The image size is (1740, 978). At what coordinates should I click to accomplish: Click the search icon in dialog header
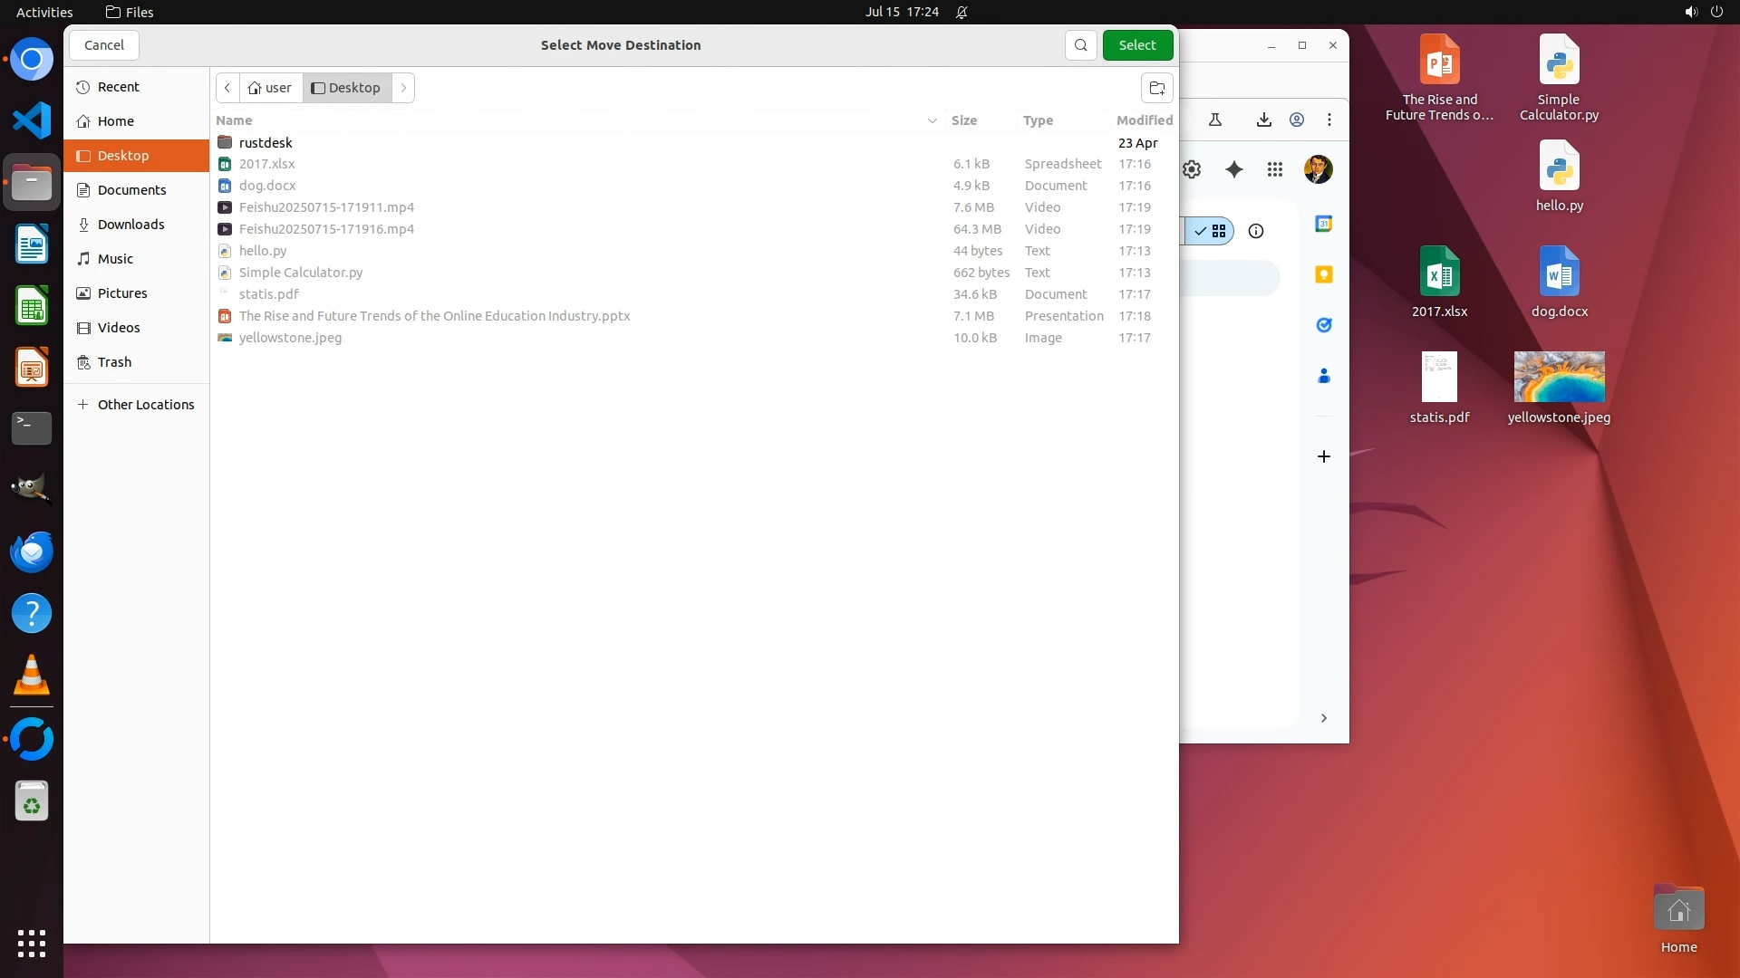(1080, 45)
